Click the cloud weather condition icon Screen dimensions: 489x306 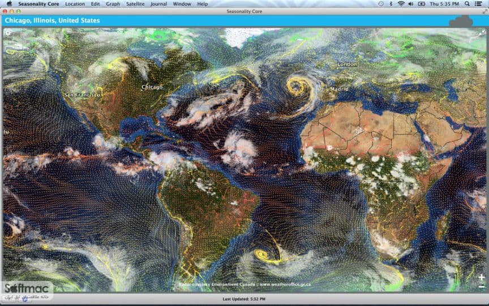(x=461, y=22)
